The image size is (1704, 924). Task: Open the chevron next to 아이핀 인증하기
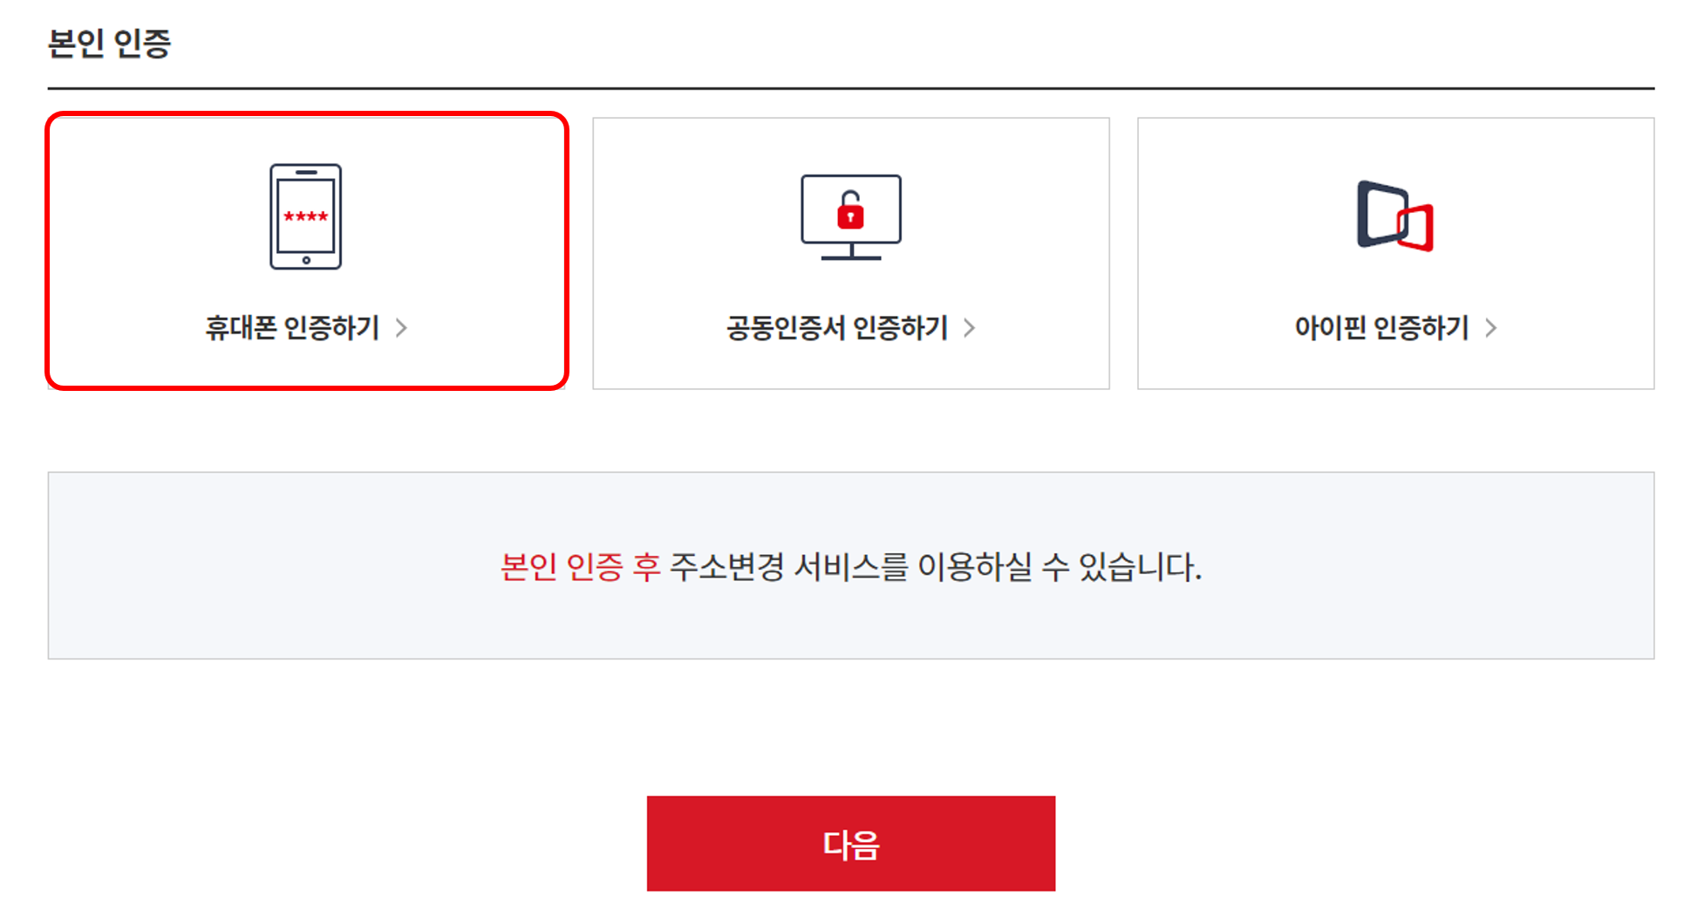coord(1491,328)
